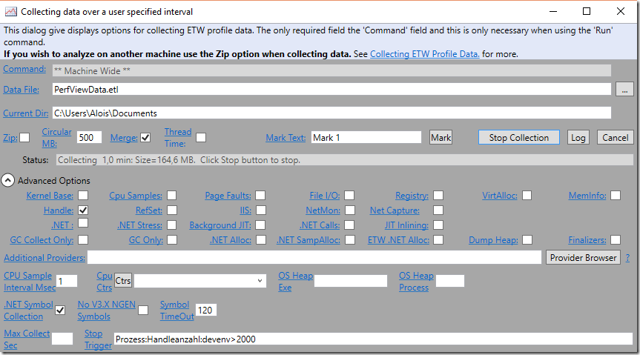Image resolution: width=640 pixels, height=355 pixels.
Task: Toggle the RefSet checkbox
Action: 172,210
